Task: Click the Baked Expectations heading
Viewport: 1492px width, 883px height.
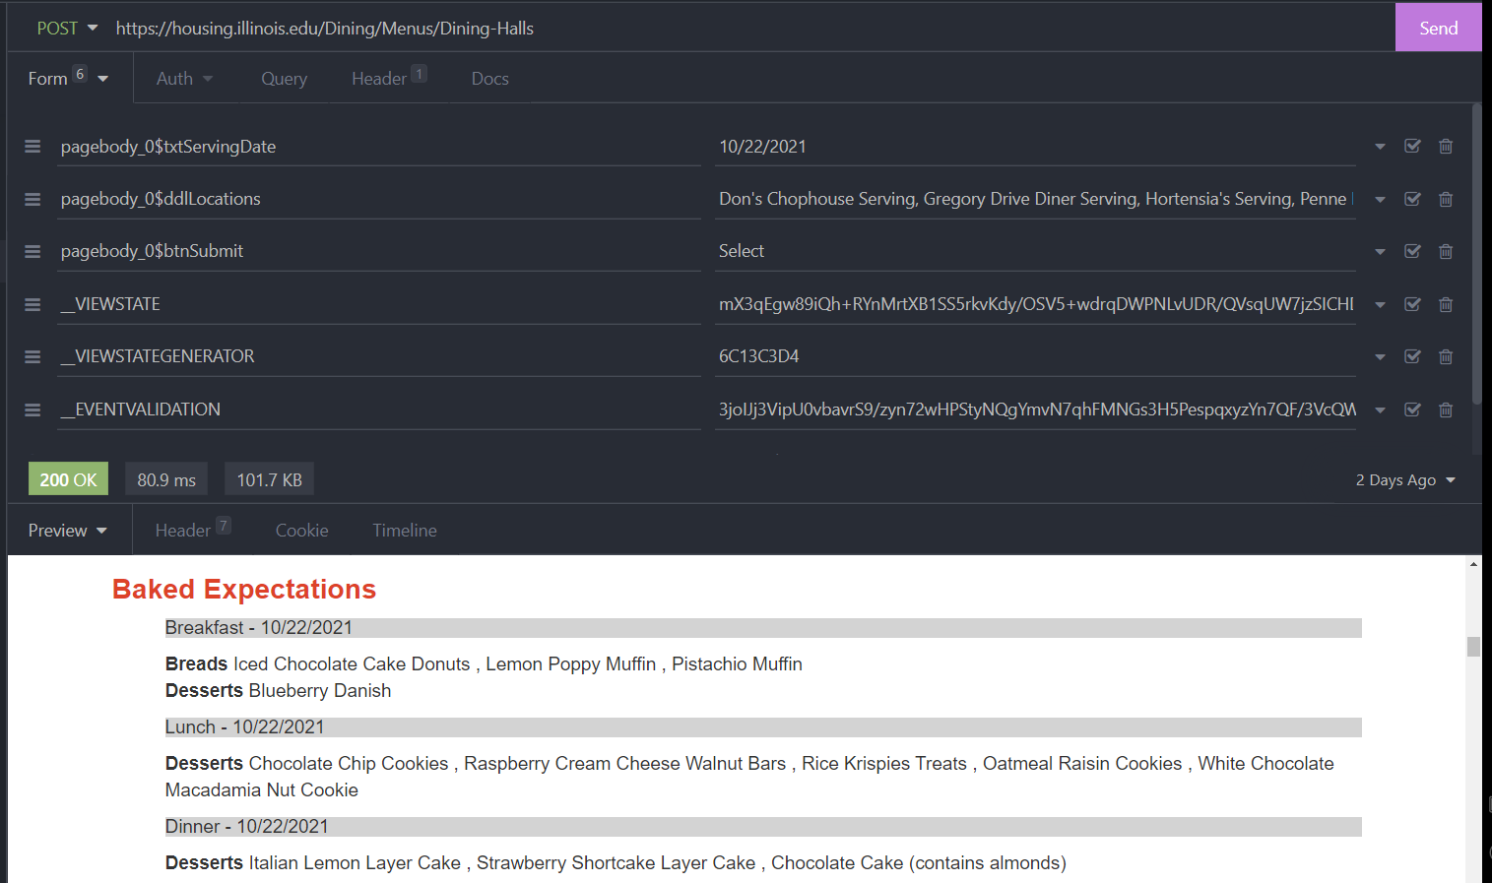Action: (x=244, y=589)
